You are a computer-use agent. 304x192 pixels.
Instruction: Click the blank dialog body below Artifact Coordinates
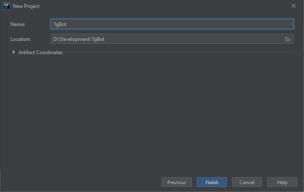[x=152, y=114]
